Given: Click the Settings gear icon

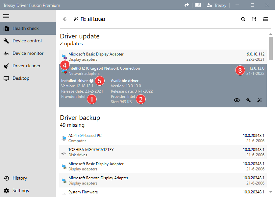Looking at the screenshot, I should point(6,191).
